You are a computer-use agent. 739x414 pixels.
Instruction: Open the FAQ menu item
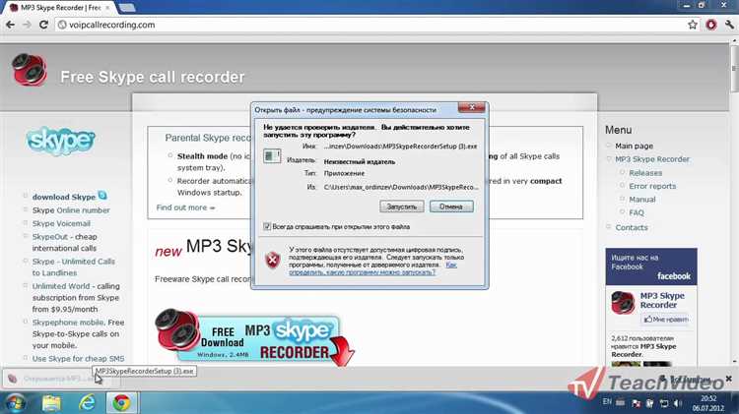coord(637,212)
